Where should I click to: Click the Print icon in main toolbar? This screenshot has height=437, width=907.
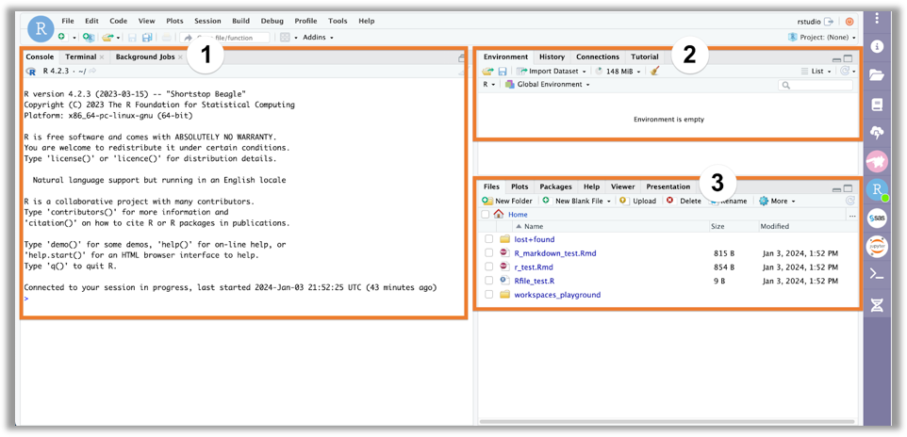pos(167,37)
